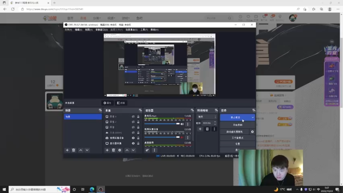Lock toggle for the display capture source
Viewport: 343px width, 193px height.
[x=138, y=143]
